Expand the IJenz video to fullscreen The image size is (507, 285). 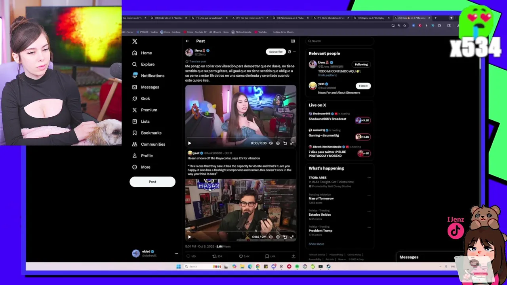292,143
